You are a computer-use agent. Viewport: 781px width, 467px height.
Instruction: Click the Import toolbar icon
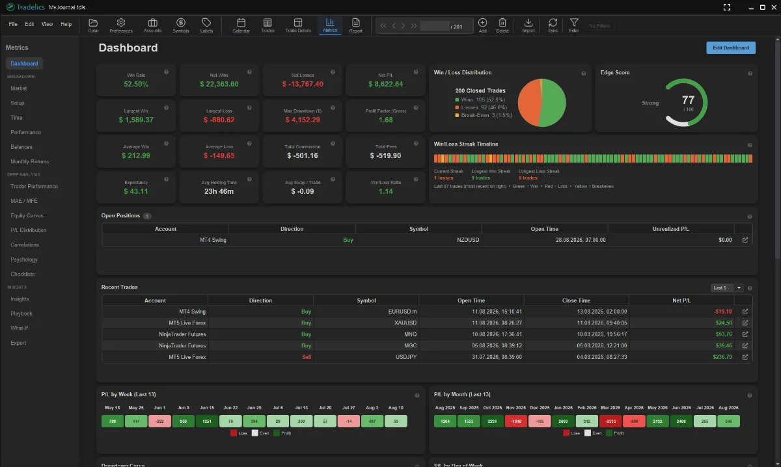click(x=528, y=25)
